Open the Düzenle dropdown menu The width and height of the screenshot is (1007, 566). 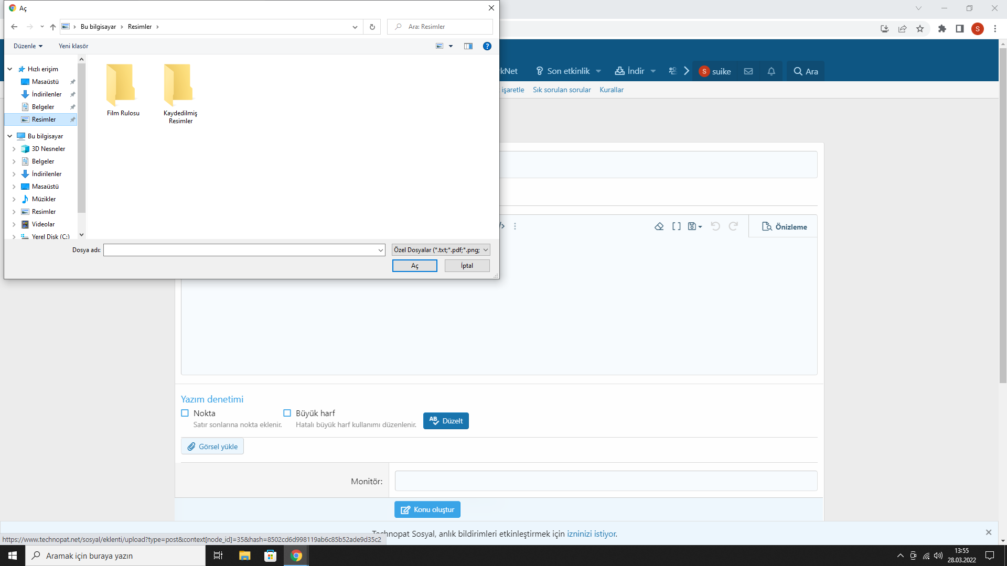click(x=28, y=46)
